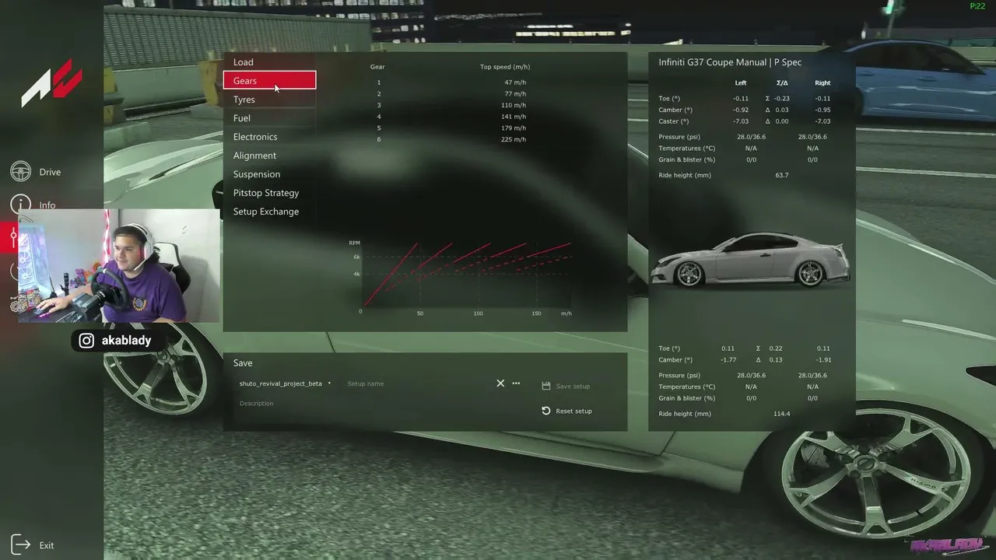
Task: Click the front Ride height value 63.7
Action: pos(782,175)
